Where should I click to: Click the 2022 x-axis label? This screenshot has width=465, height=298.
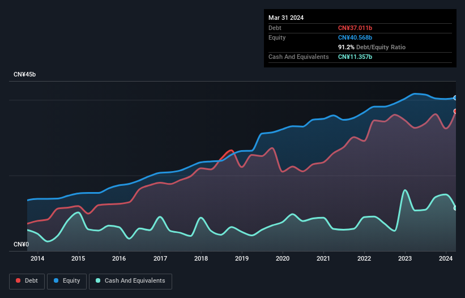click(364, 258)
